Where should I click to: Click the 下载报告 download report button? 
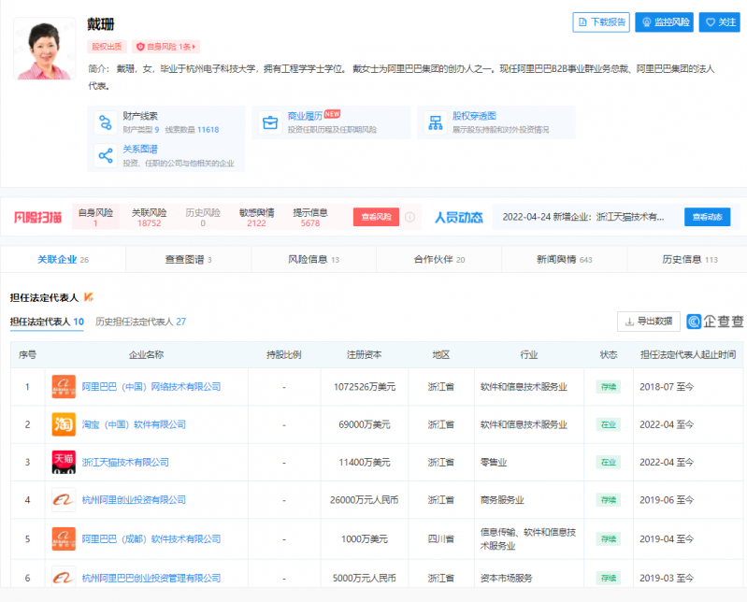tap(601, 22)
